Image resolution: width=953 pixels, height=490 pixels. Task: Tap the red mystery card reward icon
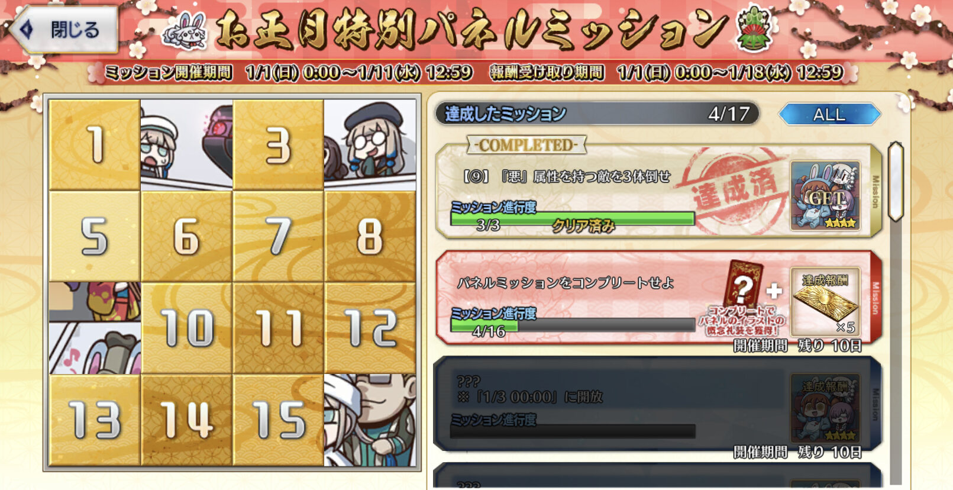click(x=743, y=283)
